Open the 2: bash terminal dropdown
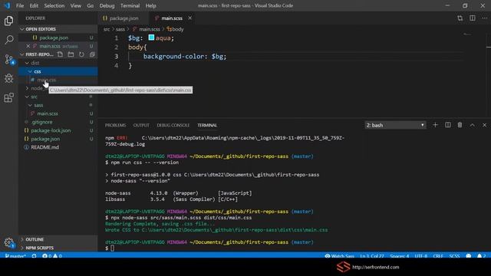 (395, 125)
